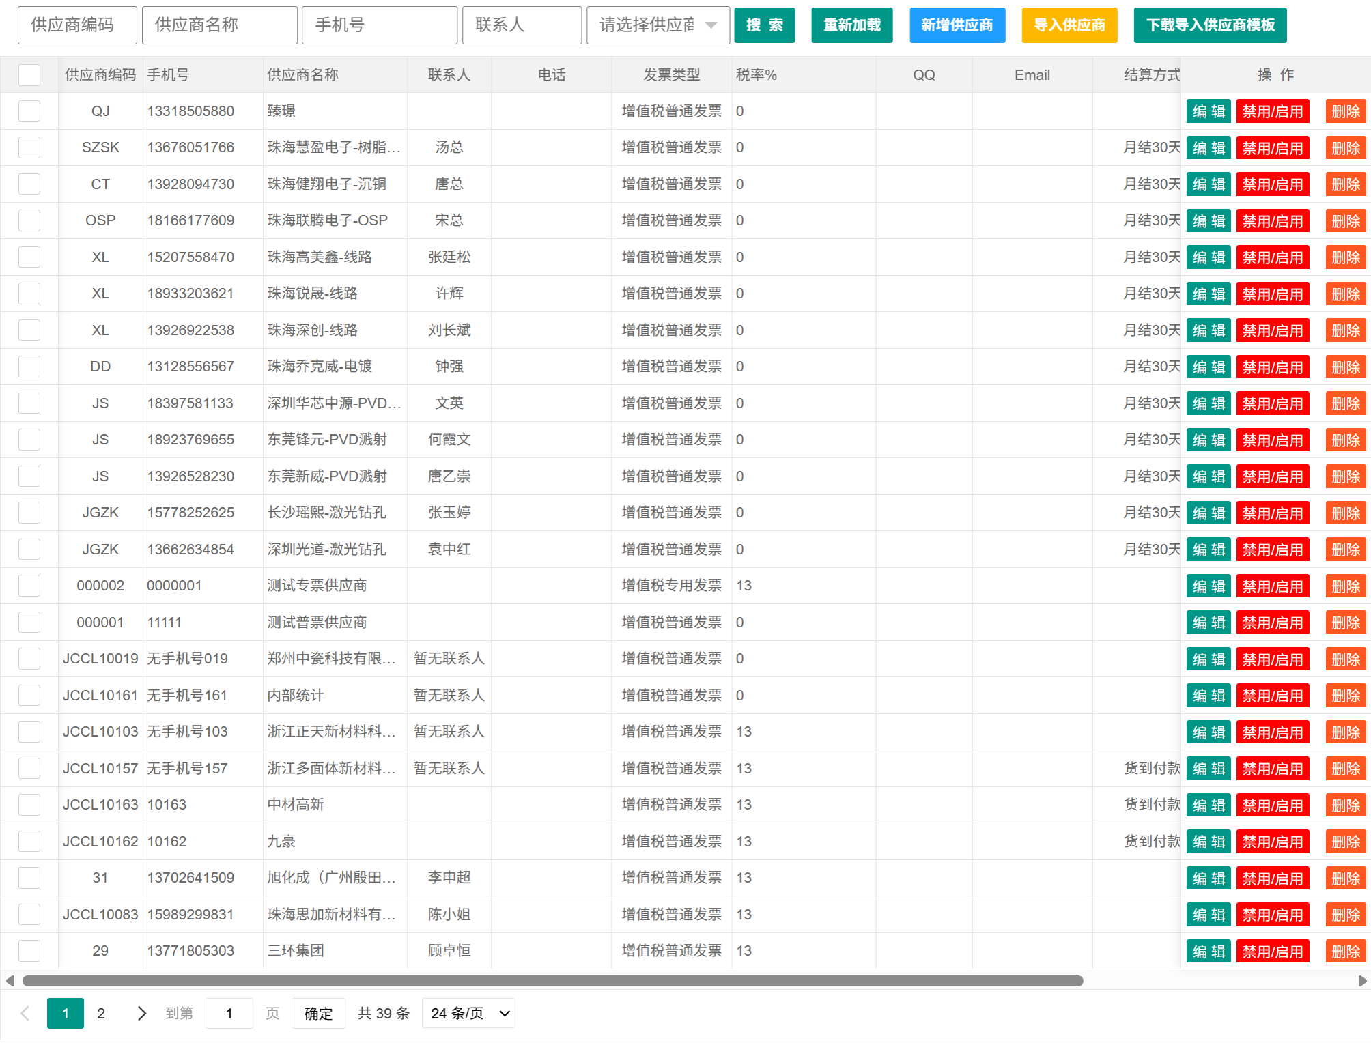The height and width of the screenshot is (1056, 1371).
Task: Toggle the select-all header checkbox
Action: (29, 74)
